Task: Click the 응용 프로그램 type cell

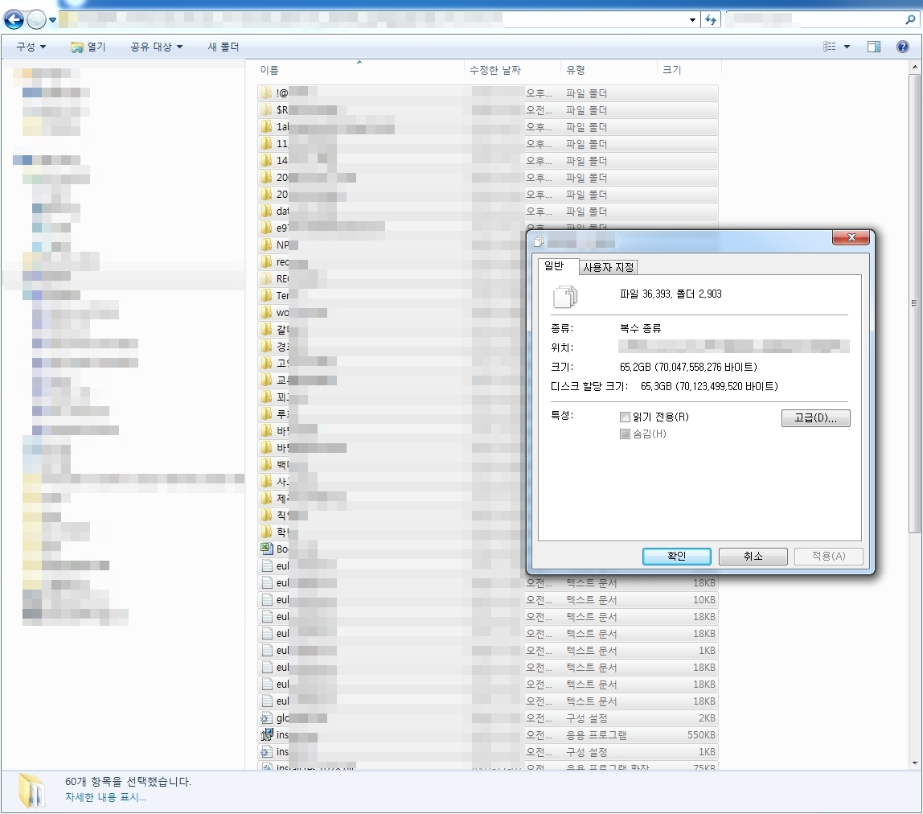Action: point(597,735)
